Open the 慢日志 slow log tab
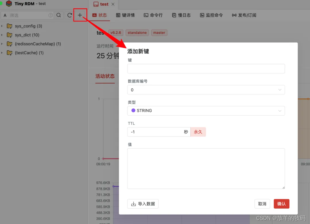This screenshot has width=310, height=224. (x=181, y=15)
